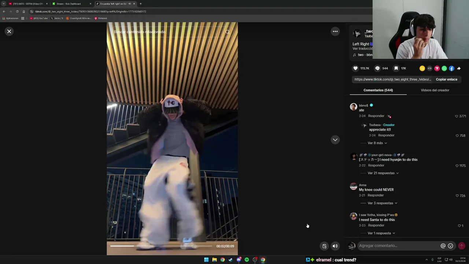Open Discord from taskbar
The width and height of the screenshot is (469, 264).
(x=239, y=260)
